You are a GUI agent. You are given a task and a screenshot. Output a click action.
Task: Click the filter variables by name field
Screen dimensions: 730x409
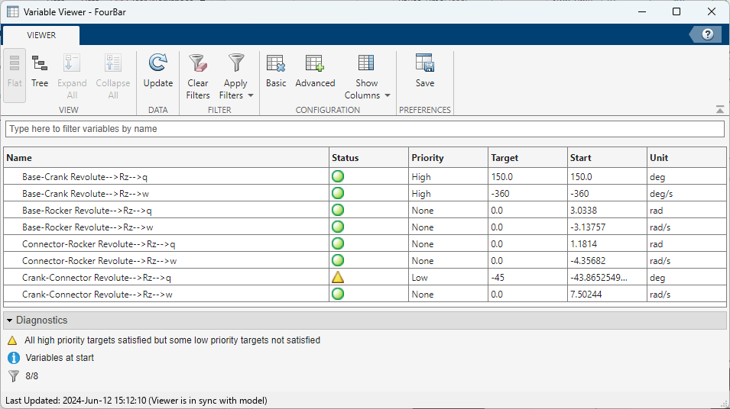tap(365, 129)
